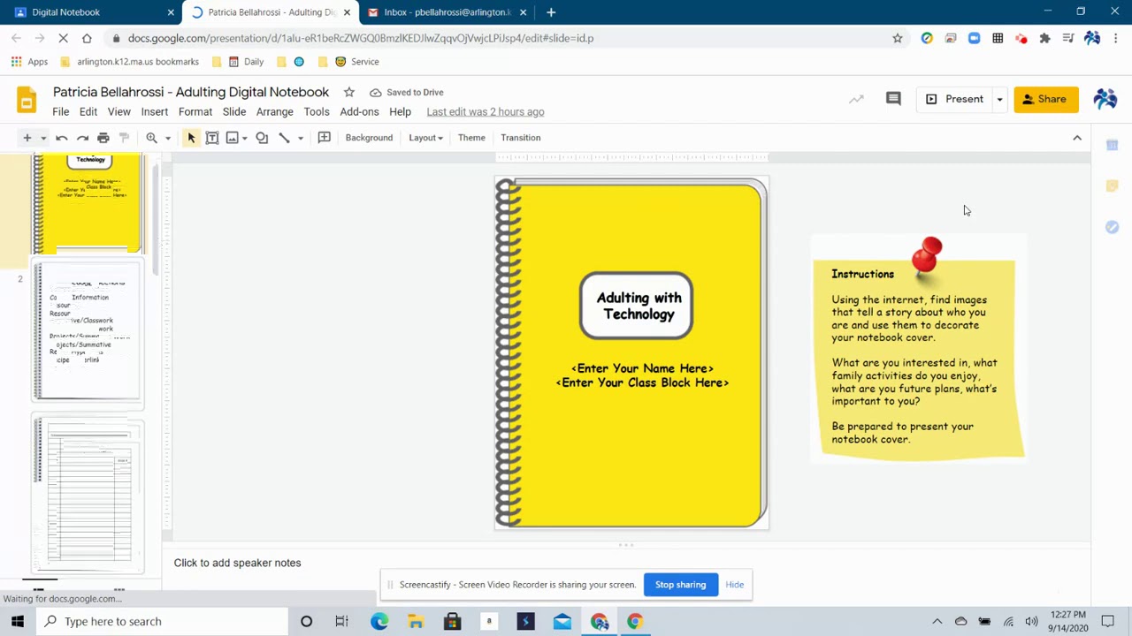Select the shape tool

[262, 138]
